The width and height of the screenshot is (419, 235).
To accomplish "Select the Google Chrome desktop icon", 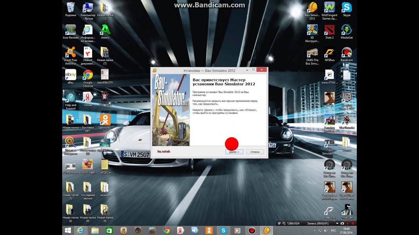I will click(88, 79).
